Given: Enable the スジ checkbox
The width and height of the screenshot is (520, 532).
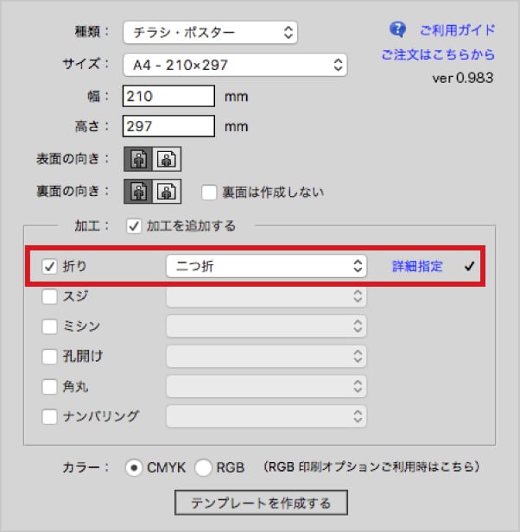Looking at the screenshot, I should pos(49,296).
